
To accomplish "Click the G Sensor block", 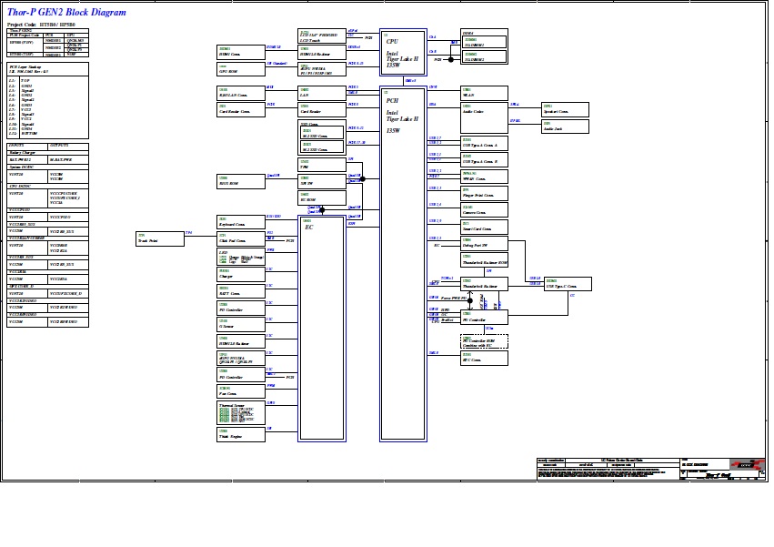I will [241, 324].
